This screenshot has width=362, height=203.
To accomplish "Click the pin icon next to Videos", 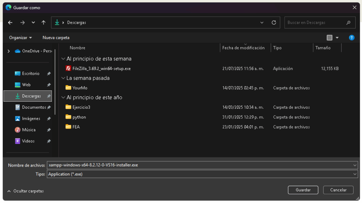I will coord(49,142).
